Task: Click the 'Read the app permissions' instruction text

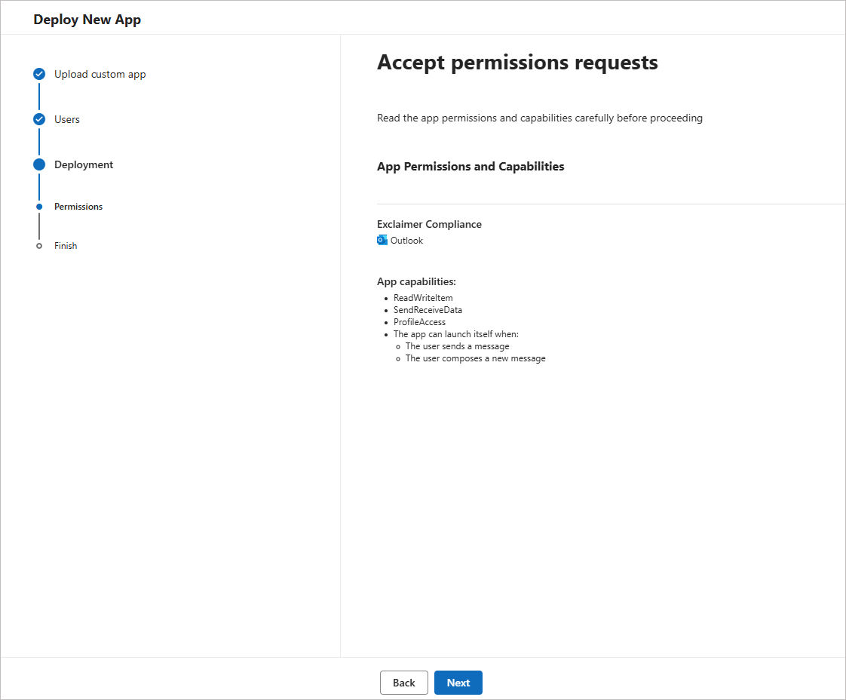Action: (x=540, y=118)
